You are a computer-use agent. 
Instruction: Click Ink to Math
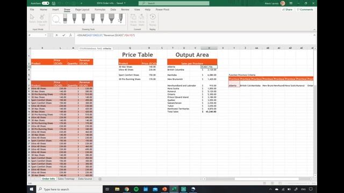141,20
